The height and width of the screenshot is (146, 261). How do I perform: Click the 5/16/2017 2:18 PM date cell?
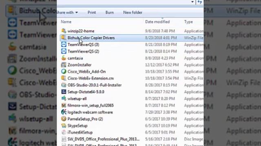(161, 139)
